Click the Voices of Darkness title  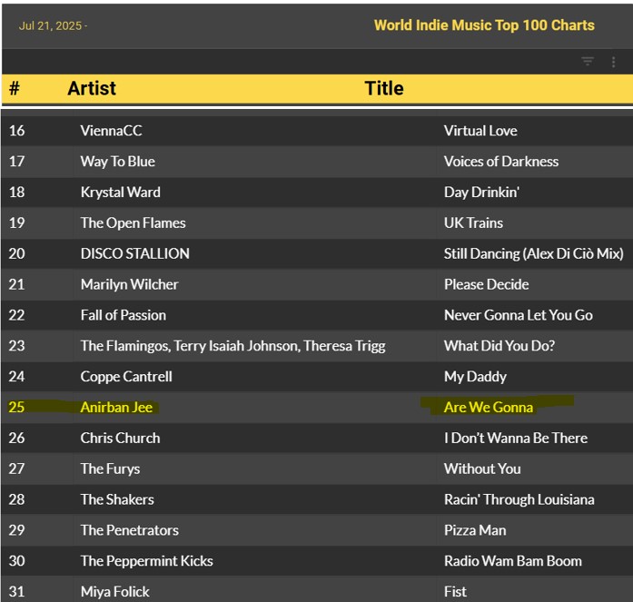500,162
